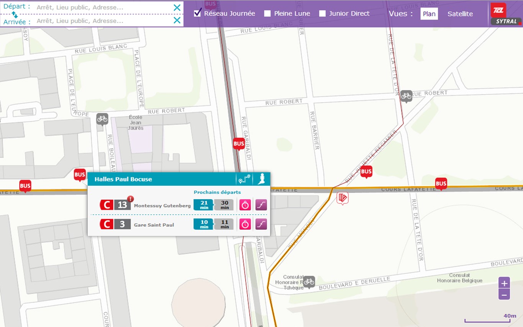The height and width of the screenshot is (327, 523).
Task: Click the bike station icon near Rue Boileau
Action: (x=102, y=119)
